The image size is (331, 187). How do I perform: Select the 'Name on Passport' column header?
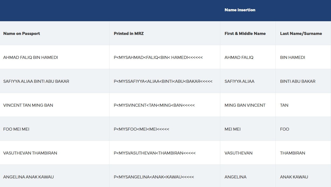(x=22, y=34)
